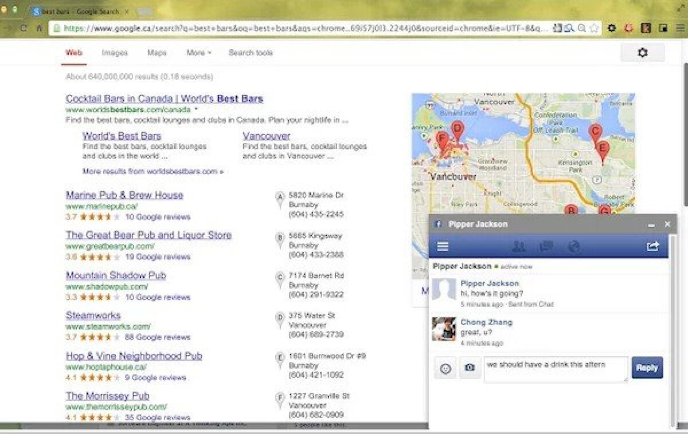688x434 pixels.
Task: Expand the More dropdown in the search toolbar
Action: click(197, 52)
